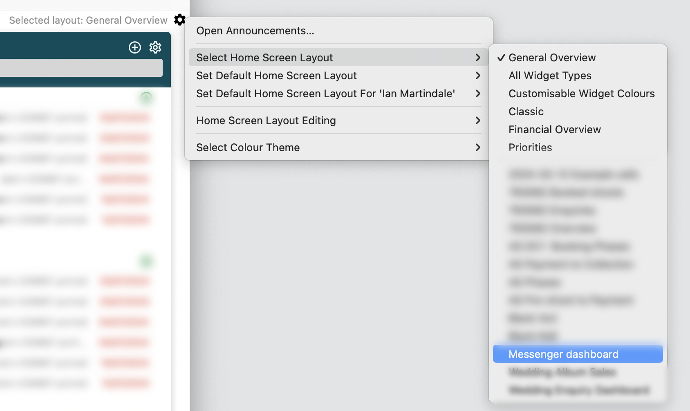Expand the 'Set Default Home Screen Layout' submenu

click(x=478, y=76)
